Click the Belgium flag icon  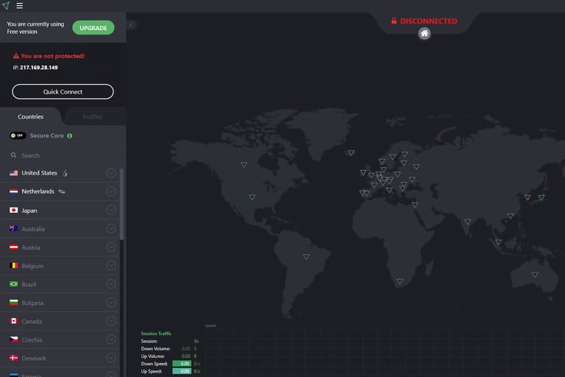pyautogui.click(x=14, y=266)
